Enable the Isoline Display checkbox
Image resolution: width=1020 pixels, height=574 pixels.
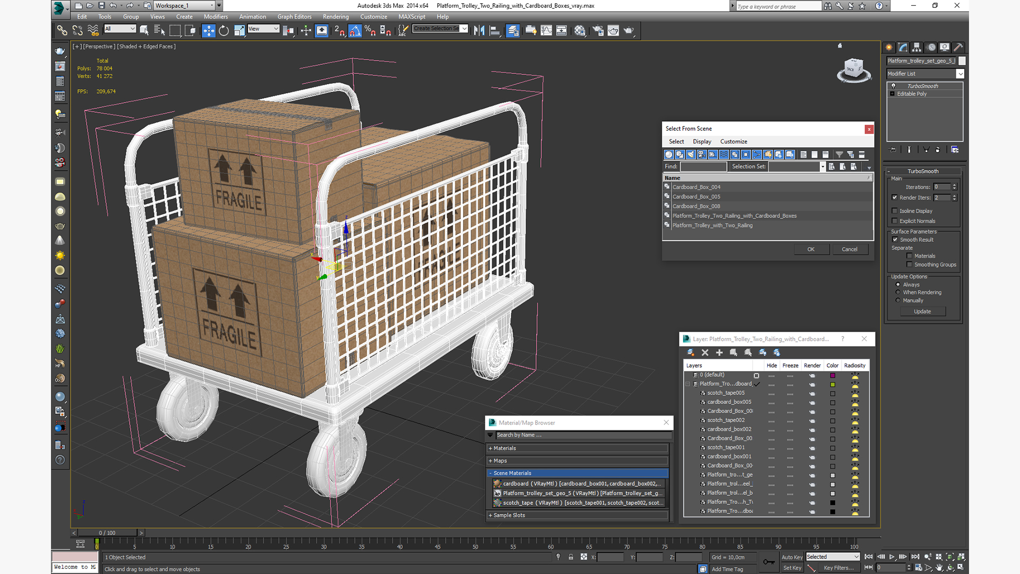pyautogui.click(x=895, y=211)
